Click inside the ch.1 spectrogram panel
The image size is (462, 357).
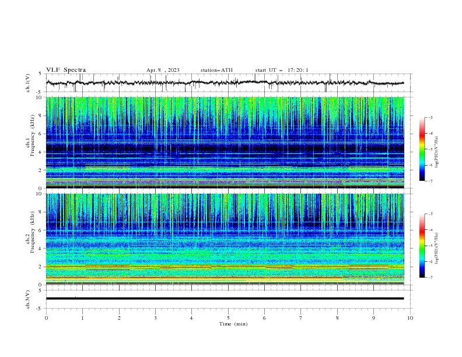(x=225, y=142)
